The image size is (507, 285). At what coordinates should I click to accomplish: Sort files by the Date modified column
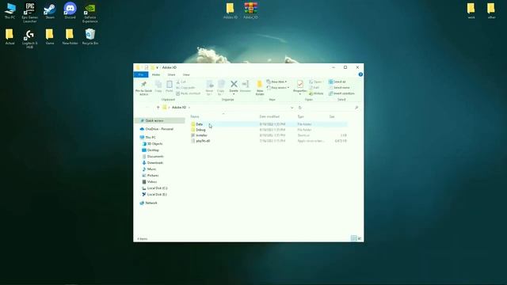(269, 116)
